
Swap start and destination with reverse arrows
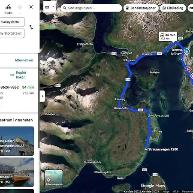(x=31, y=27)
